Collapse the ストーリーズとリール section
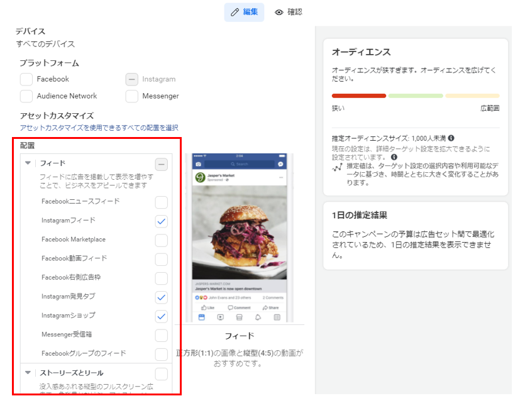Screen dimensions: 525x413 28,373
